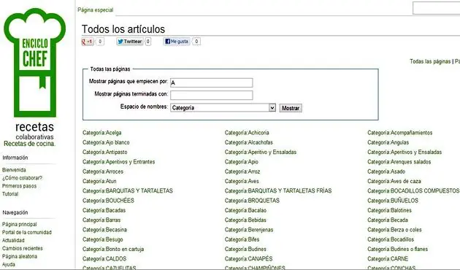
Task: Open Categoría:Arenques salados
Action: tap(399, 162)
